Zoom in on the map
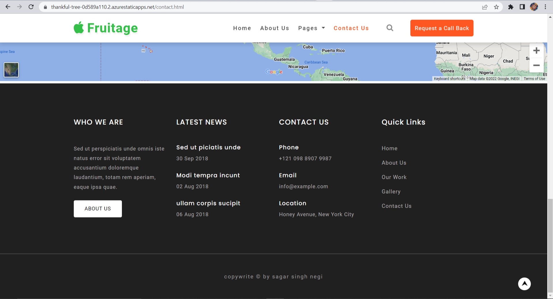This screenshot has width=553, height=299. (536, 51)
